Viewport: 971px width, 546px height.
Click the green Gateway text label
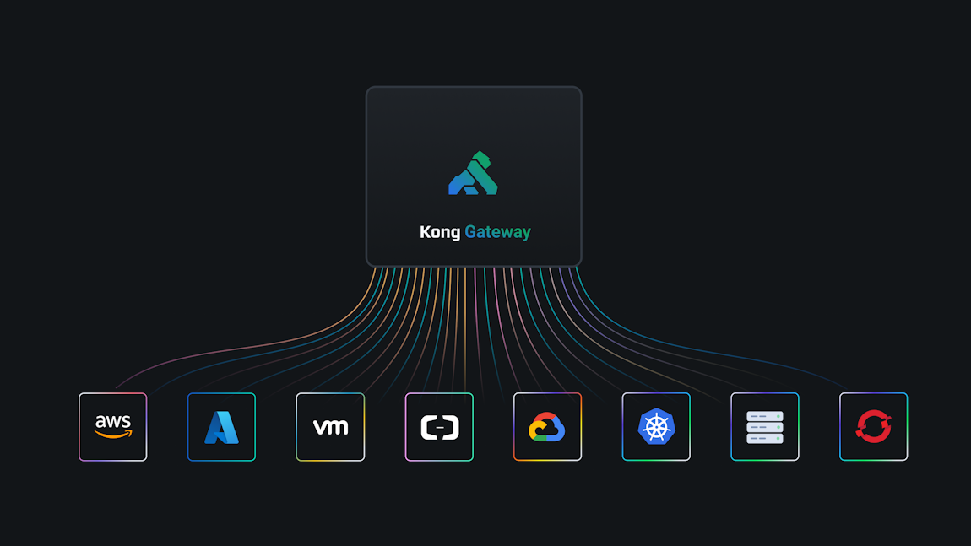(498, 231)
